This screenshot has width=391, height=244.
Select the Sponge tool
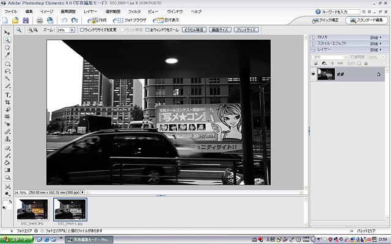(7, 194)
